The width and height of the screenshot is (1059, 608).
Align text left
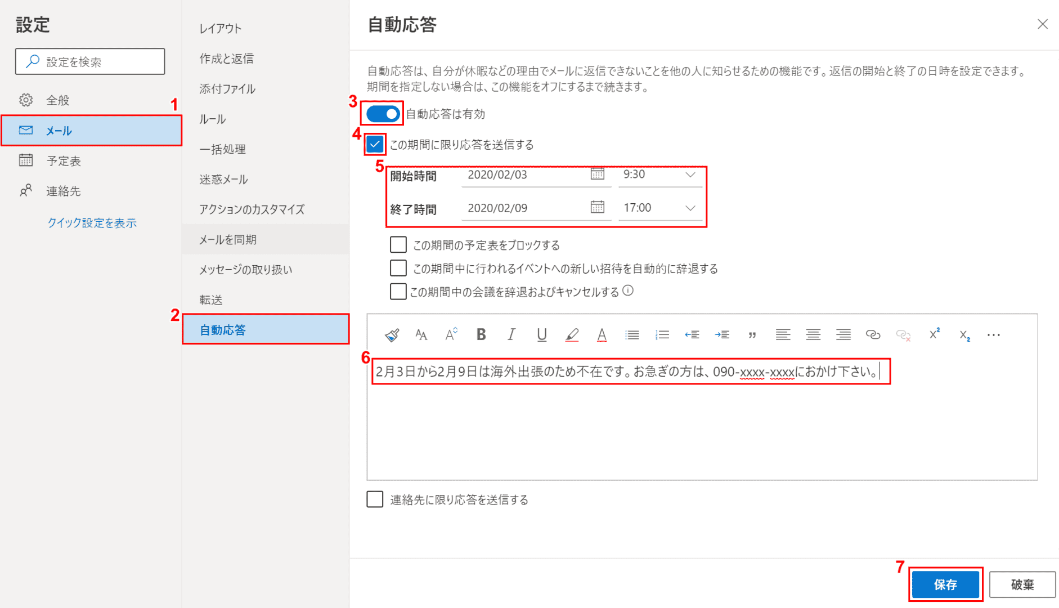click(783, 335)
